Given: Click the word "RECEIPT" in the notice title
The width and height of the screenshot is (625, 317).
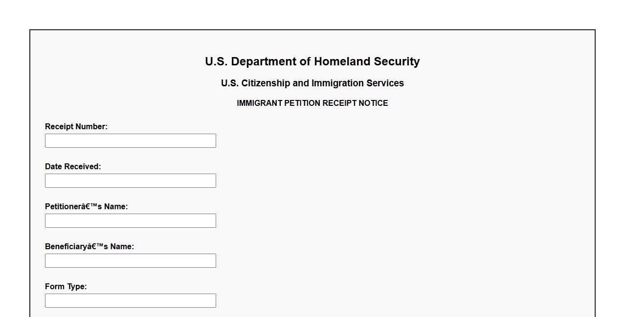Looking at the screenshot, I should point(339,103).
